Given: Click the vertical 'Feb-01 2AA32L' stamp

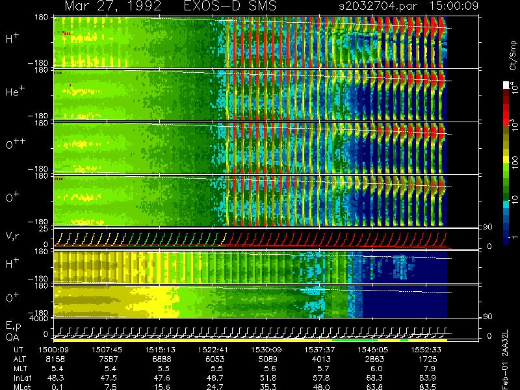Looking at the screenshot, I should click(x=505, y=359).
